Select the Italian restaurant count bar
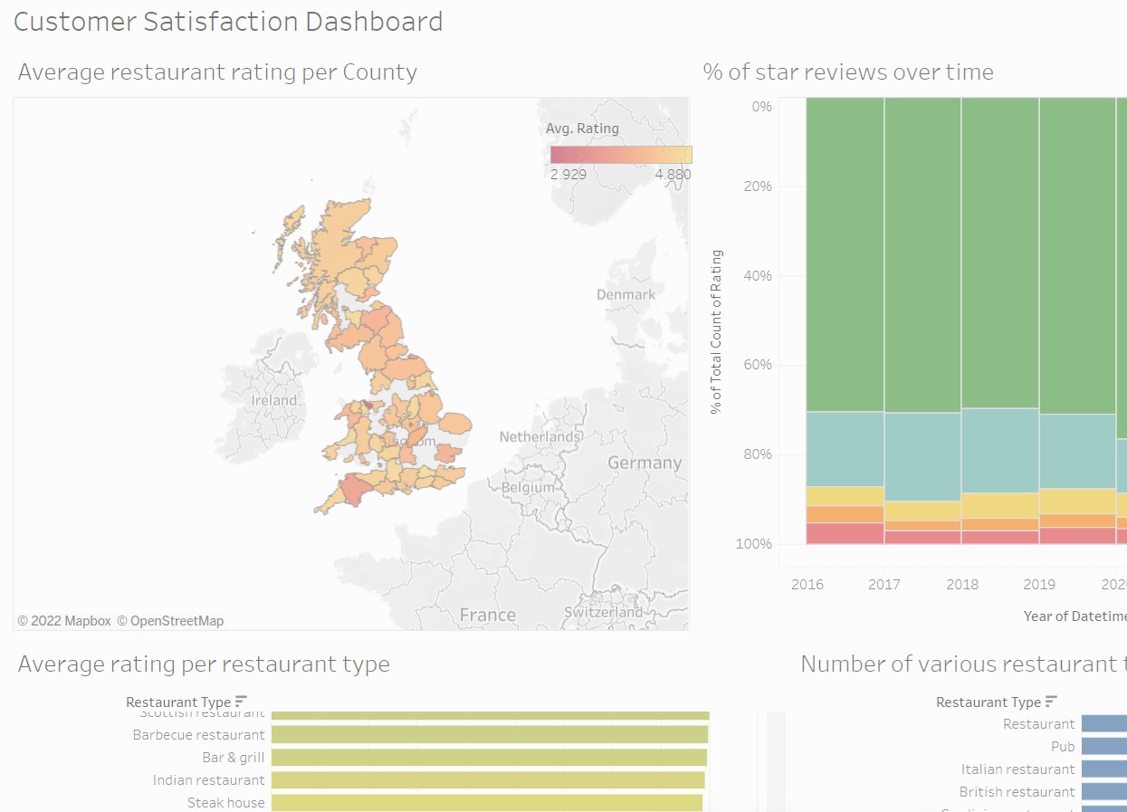Screen dimensions: 1127x812 click(x=1103, y=769)
